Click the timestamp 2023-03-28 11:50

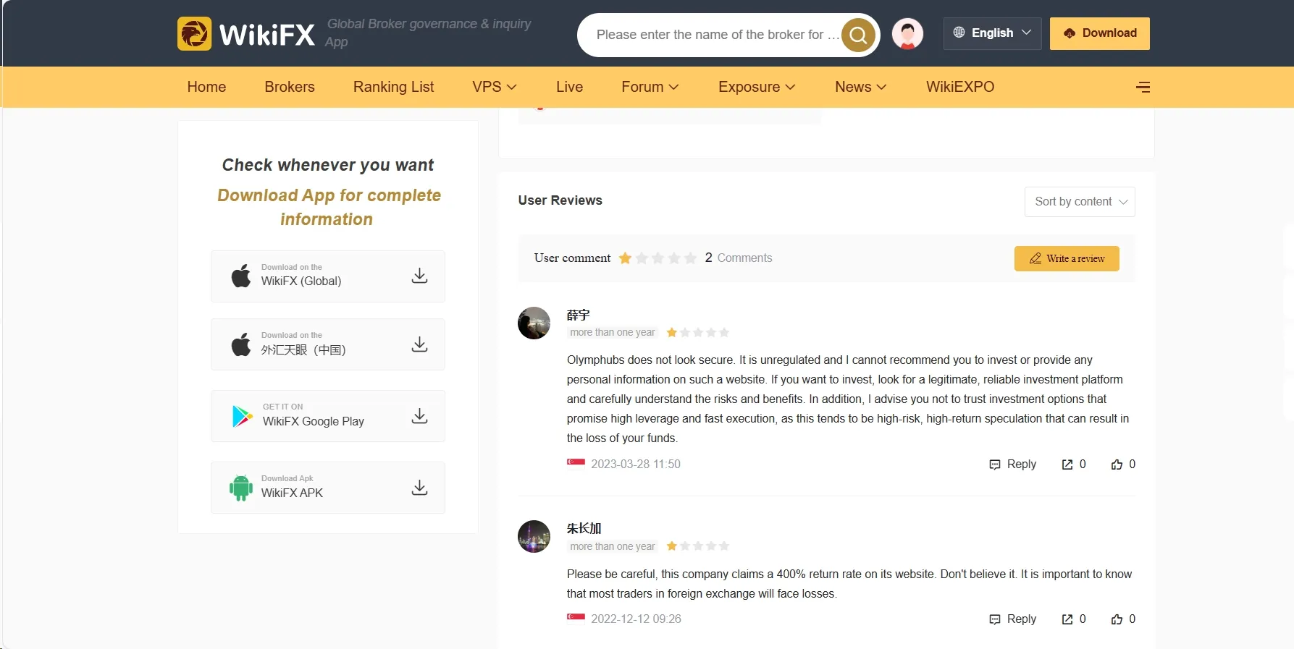[x=636, y=465]
